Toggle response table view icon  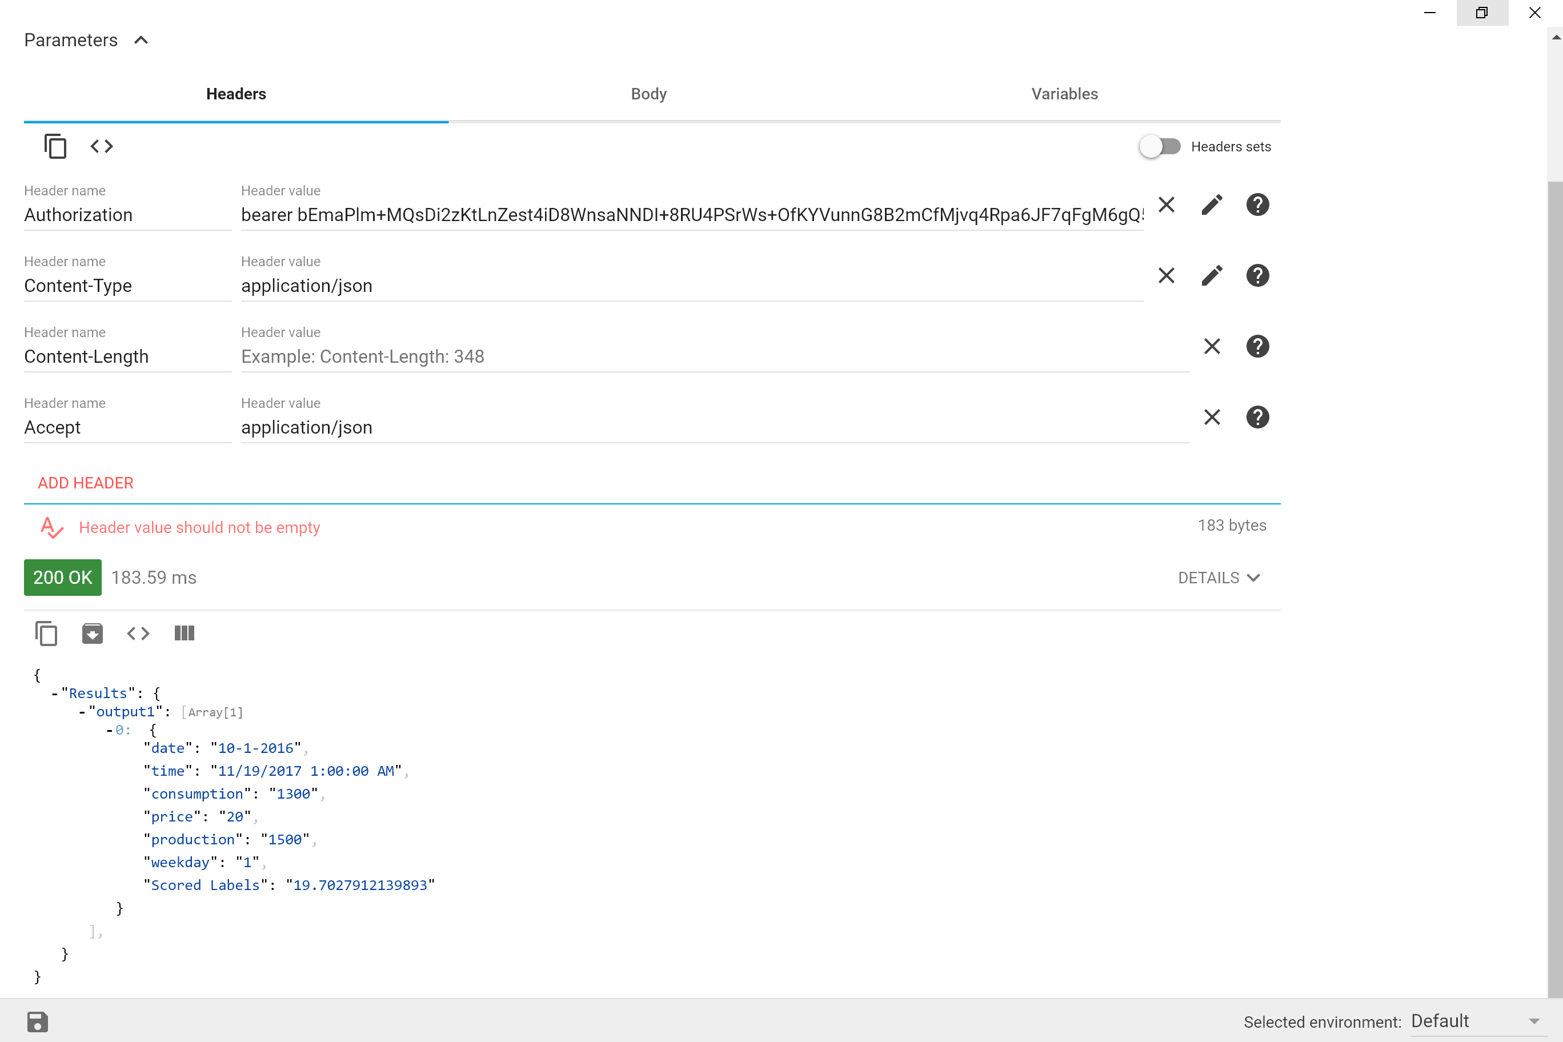pos(184,634)
